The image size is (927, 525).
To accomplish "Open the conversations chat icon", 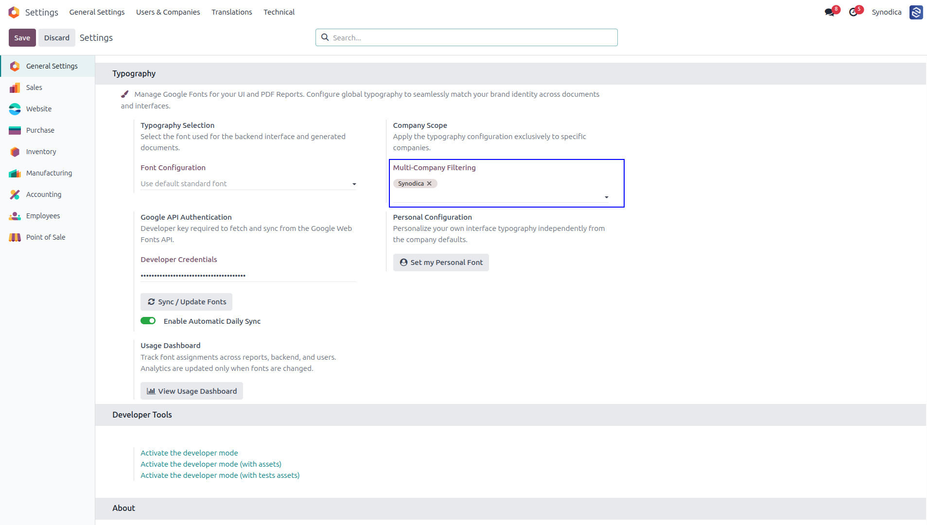I will click(829, 12).
